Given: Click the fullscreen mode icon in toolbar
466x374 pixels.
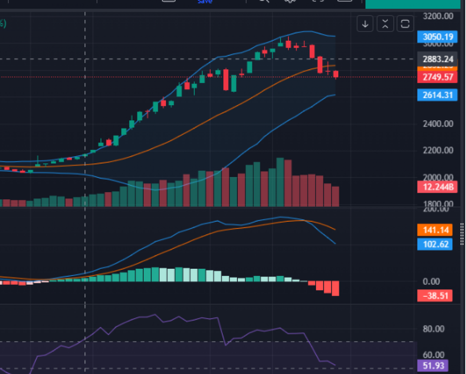Looking at the screenshot, I should [318, 1].
